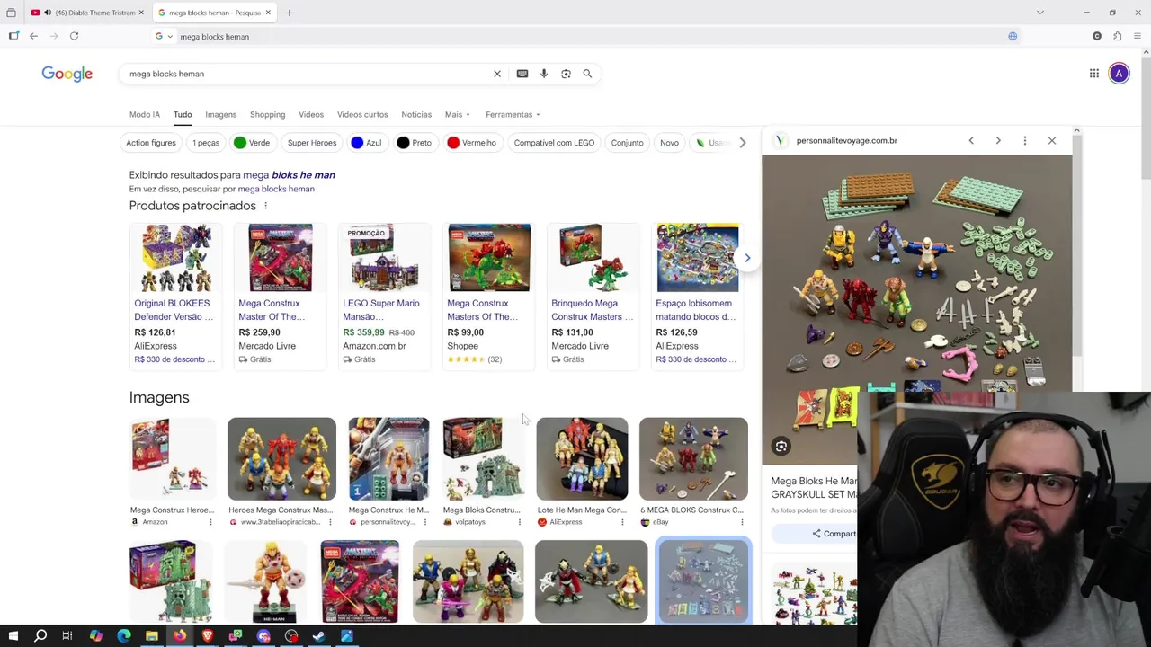Open Task View on the taskbar
Screen dimensions: 1151x647
pos(67,636)
